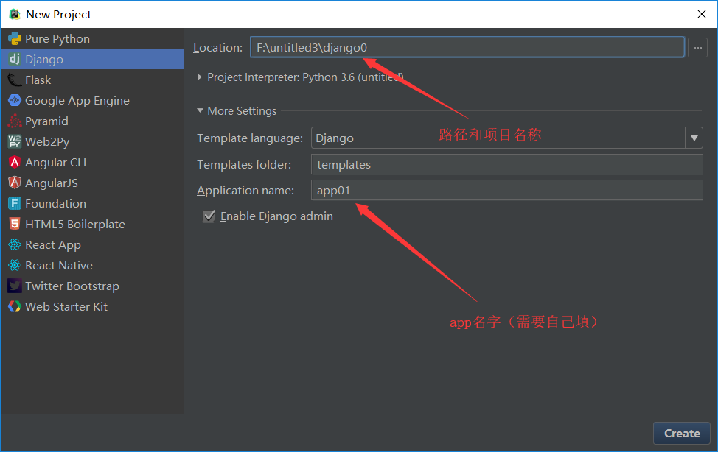Viewport: 718px width, 452px height.
Task: Select the Angular CLI label
Action: [x=55, y=163]
